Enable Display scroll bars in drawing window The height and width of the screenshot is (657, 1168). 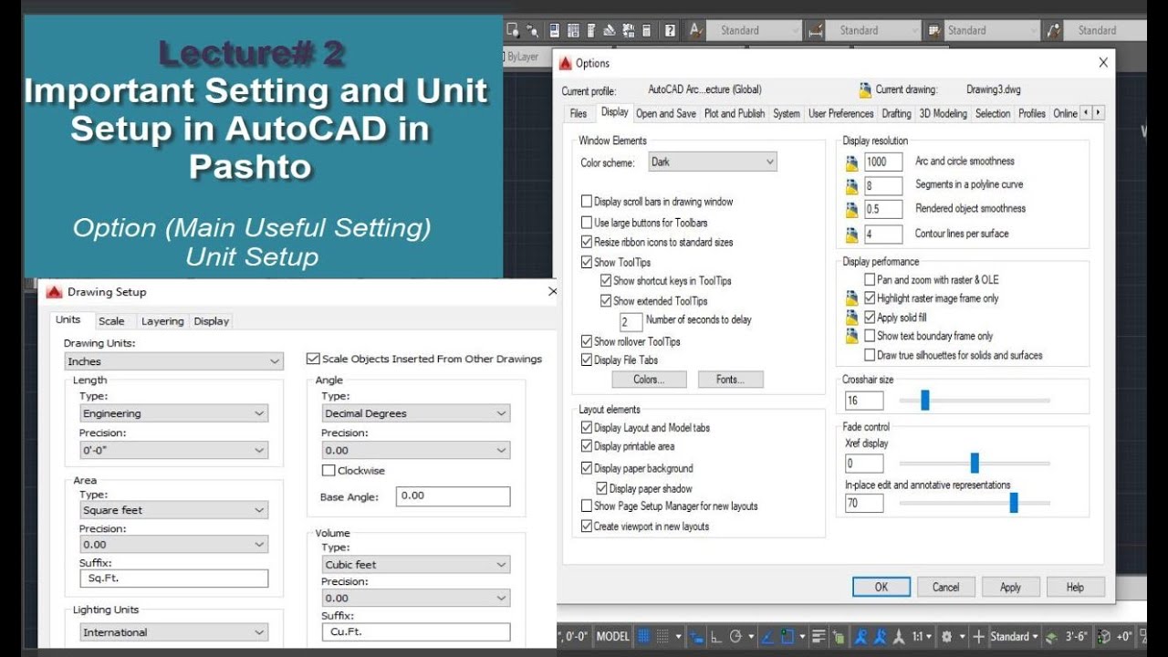[x=587, y=202]
